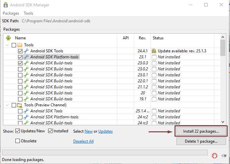Click the vertical scrollbar thumb of package list
The height and width of the screenshot is (164, 230).
click(x=223, y=48)
